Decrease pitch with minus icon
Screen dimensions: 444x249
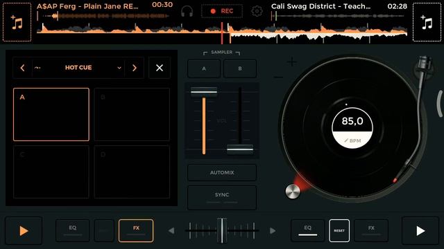[x=278, y=77]
